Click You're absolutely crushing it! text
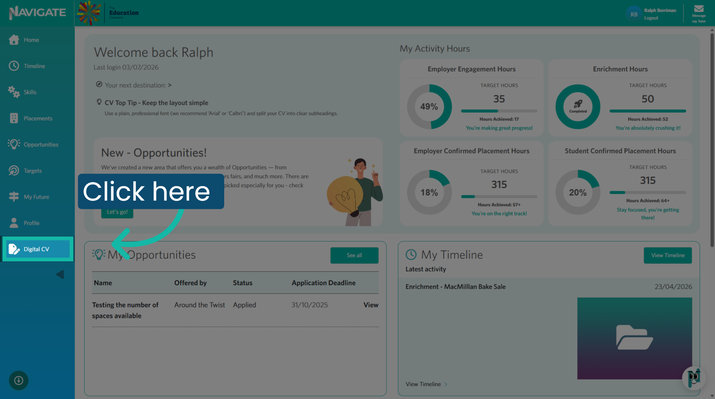The width and height of the screenshot is (715, 399). click(648, 128)
